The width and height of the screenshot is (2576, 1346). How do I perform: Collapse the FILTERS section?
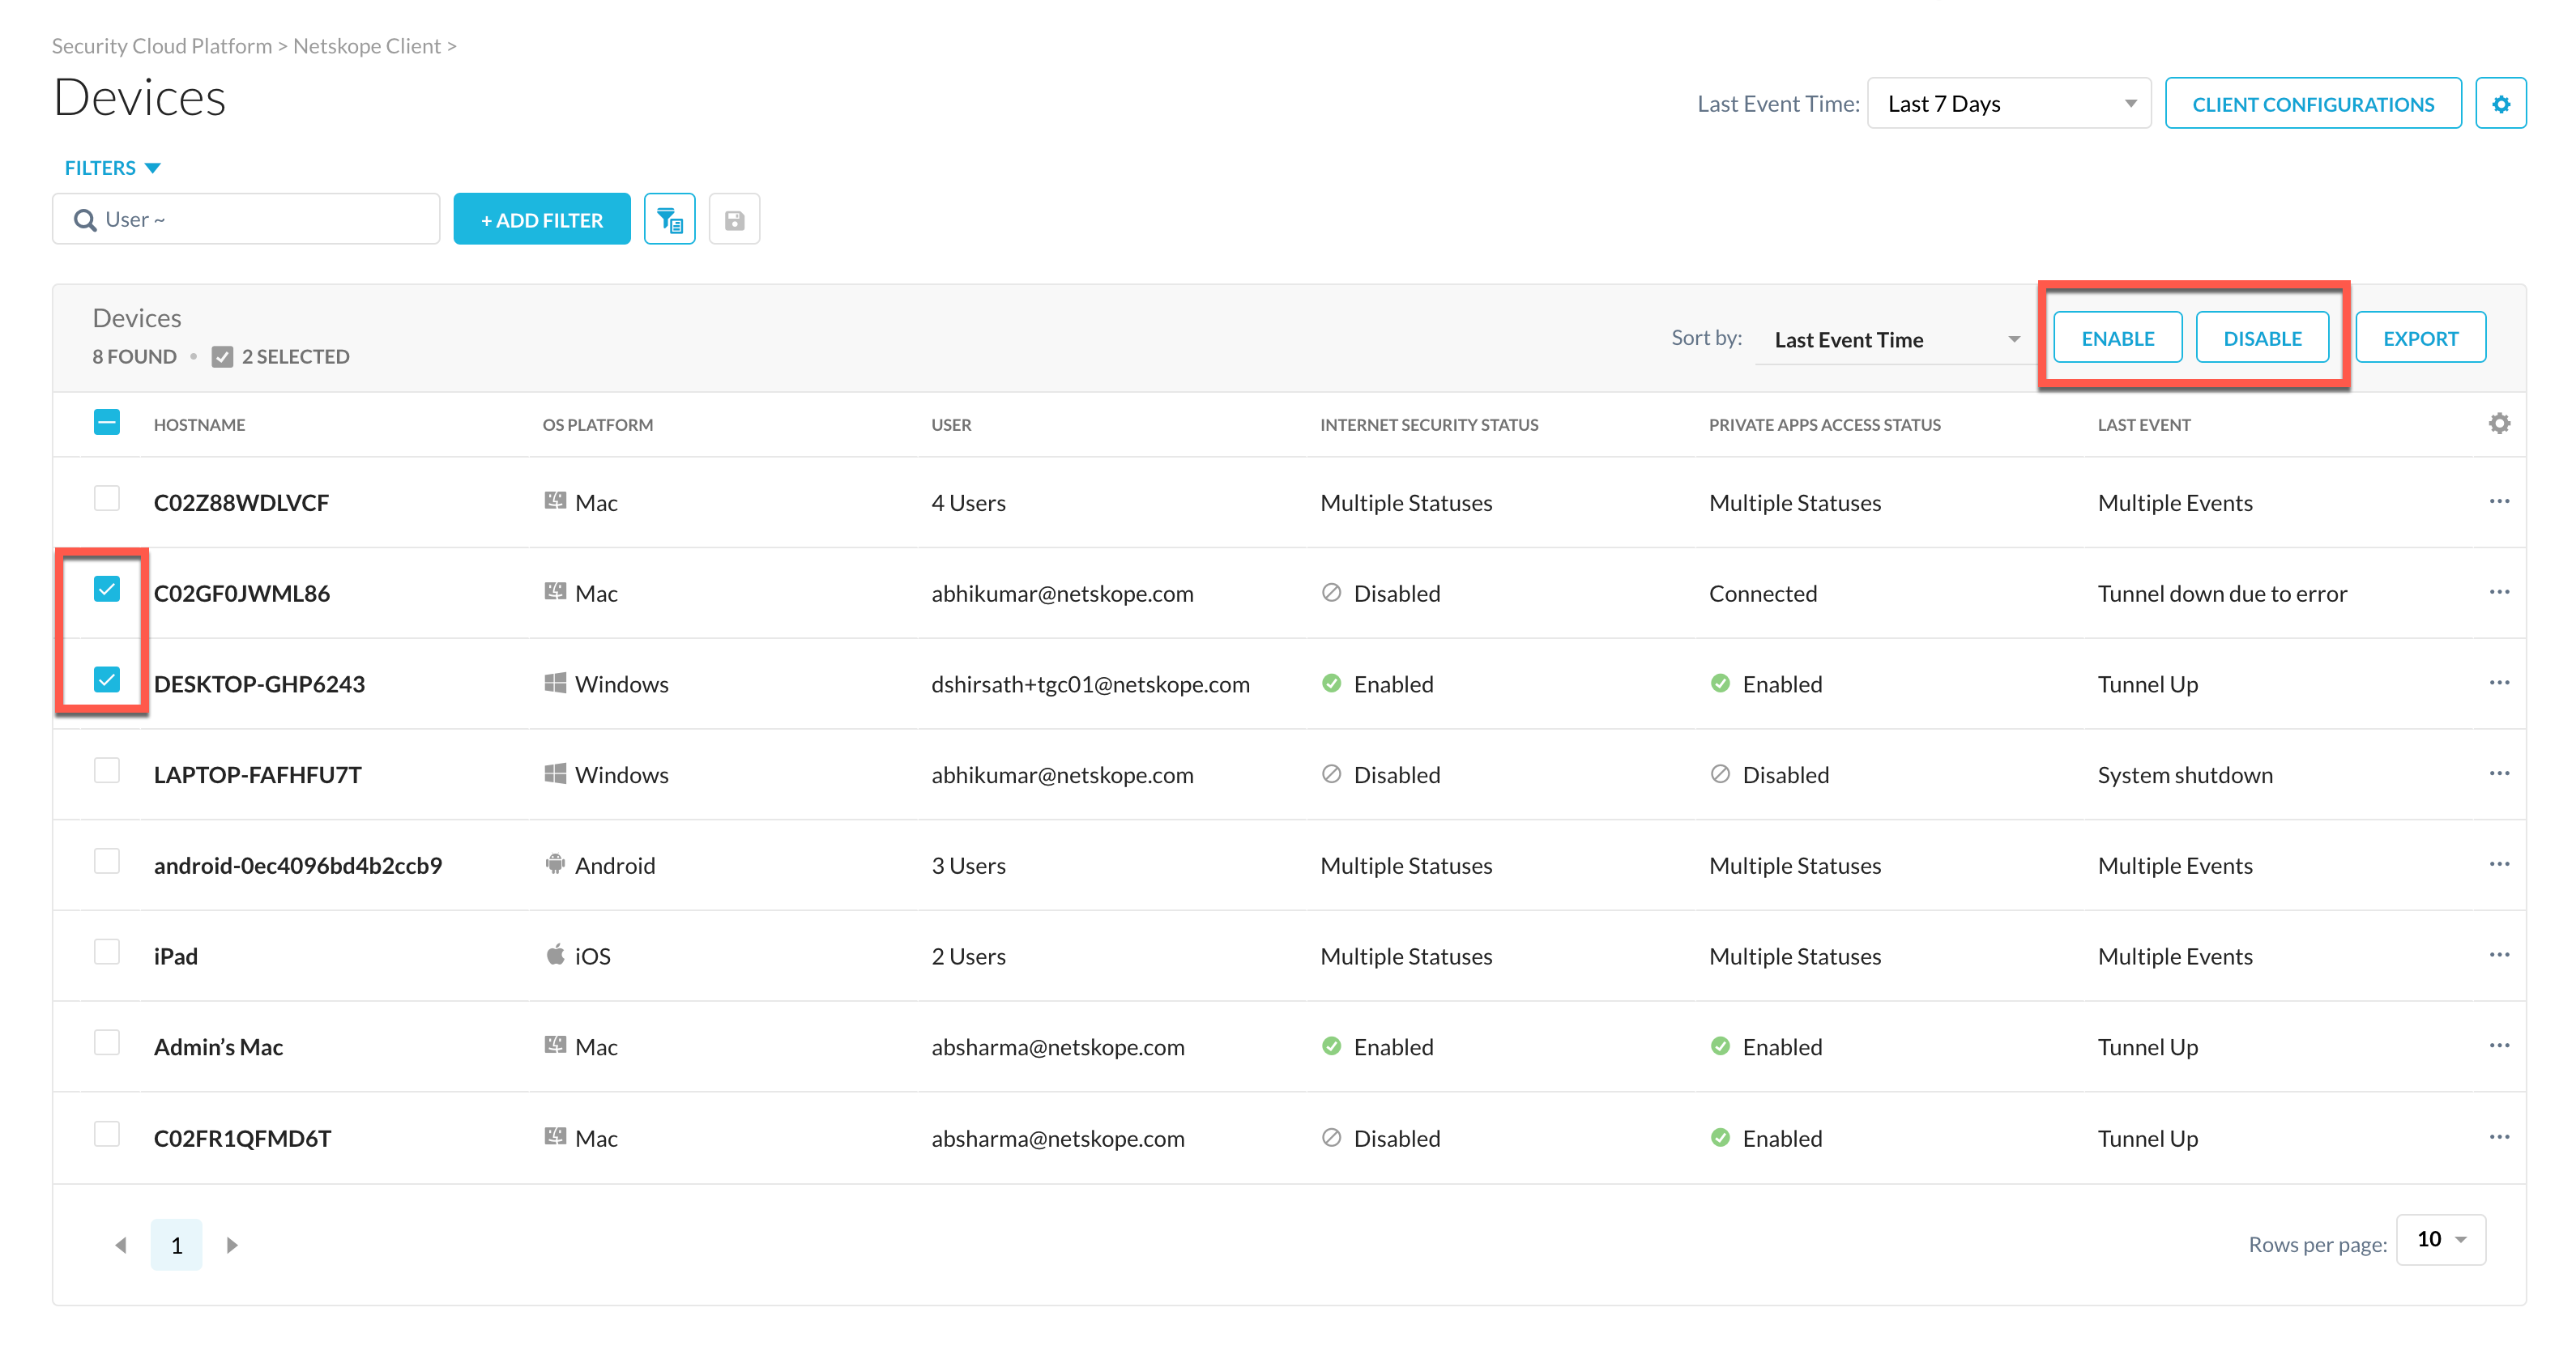pyautogui.click(x=113, y=168)
